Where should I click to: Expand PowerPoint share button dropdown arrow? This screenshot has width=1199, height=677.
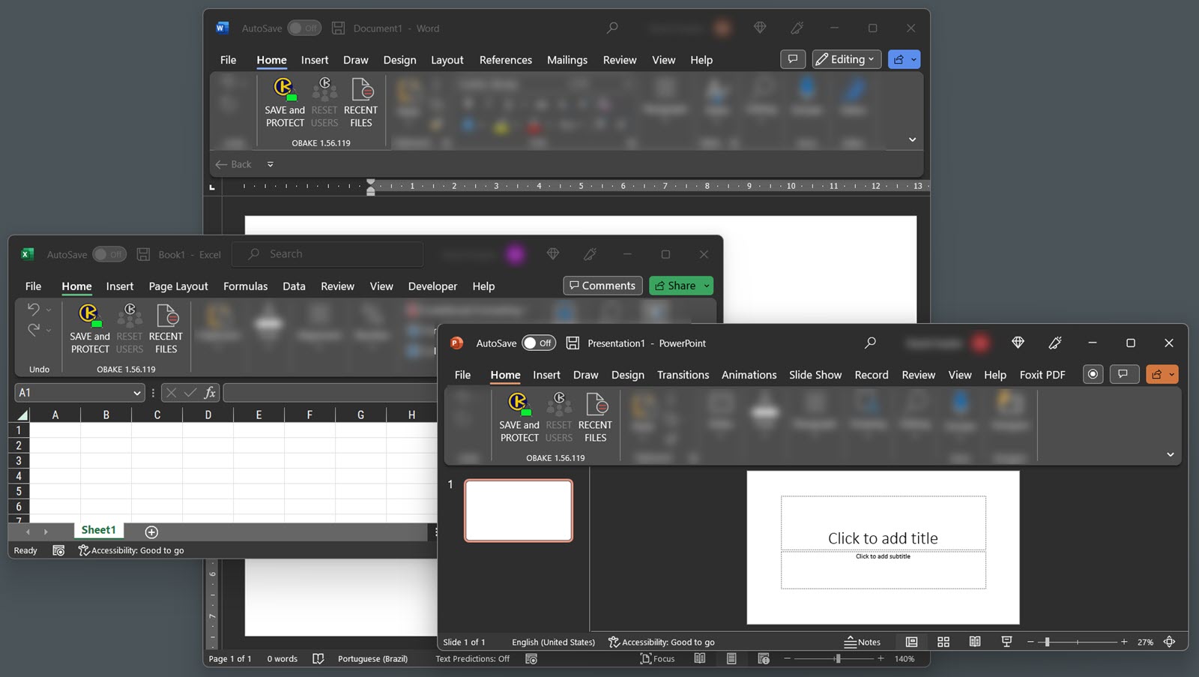[1171, 374]
